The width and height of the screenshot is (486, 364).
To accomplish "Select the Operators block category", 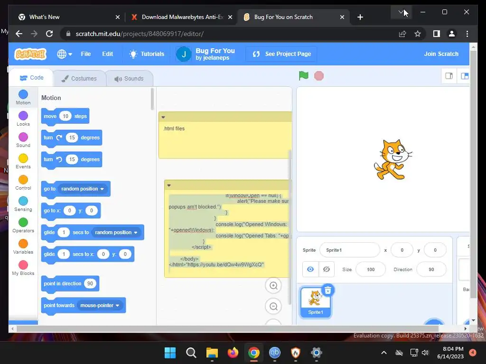I will click(23, 226).
